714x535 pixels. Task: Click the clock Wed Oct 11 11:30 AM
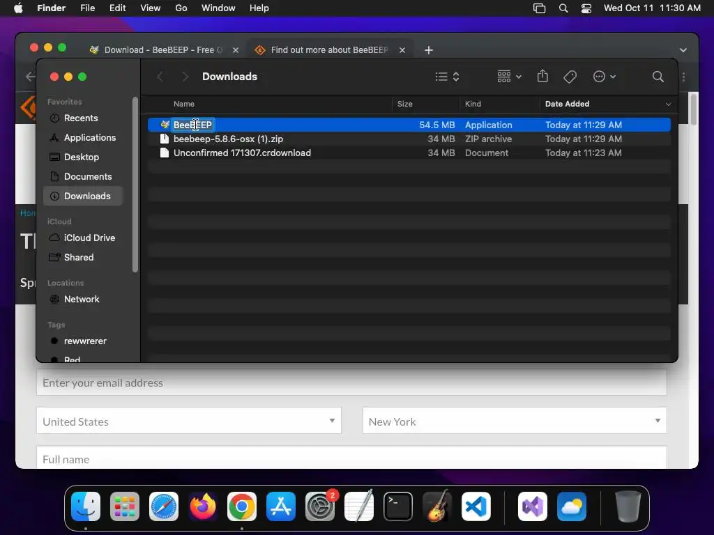pyautogui.click(x=652, y=8)
